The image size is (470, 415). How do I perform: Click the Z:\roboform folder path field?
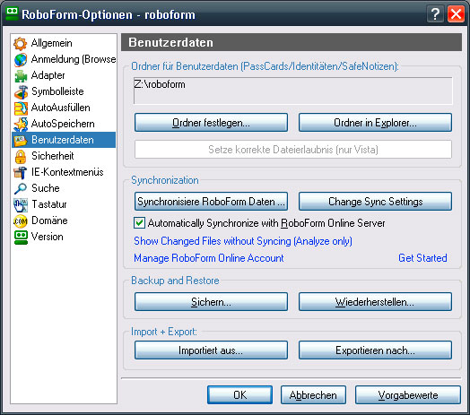tap(292, 91)
